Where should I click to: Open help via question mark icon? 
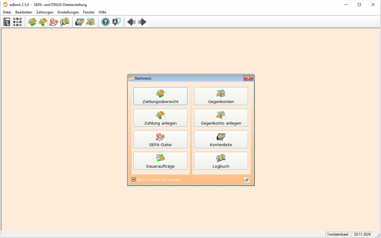pos(106,22)
